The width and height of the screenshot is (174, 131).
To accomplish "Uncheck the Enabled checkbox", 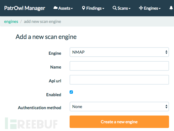I will pyautogui.click(x=71, y=92).
